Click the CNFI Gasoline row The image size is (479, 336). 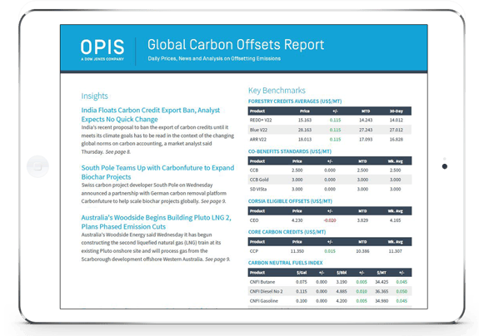(x=330, y=301)
